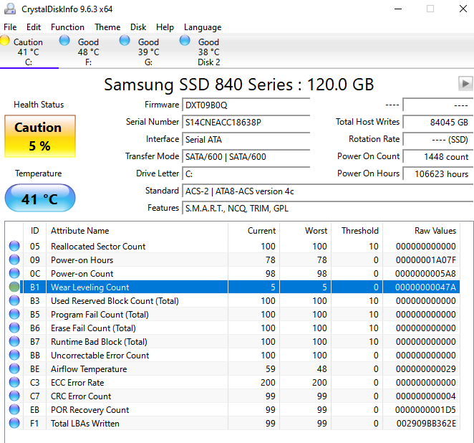
Task: Select the Total LBAs Written row name
Action: (x=85, y=424)
